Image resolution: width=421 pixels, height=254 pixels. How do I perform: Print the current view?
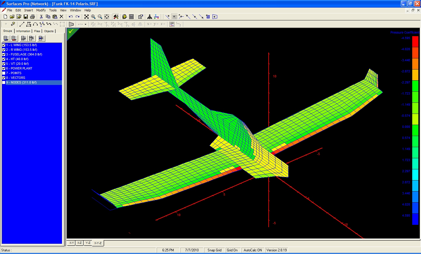pos(32,17)
